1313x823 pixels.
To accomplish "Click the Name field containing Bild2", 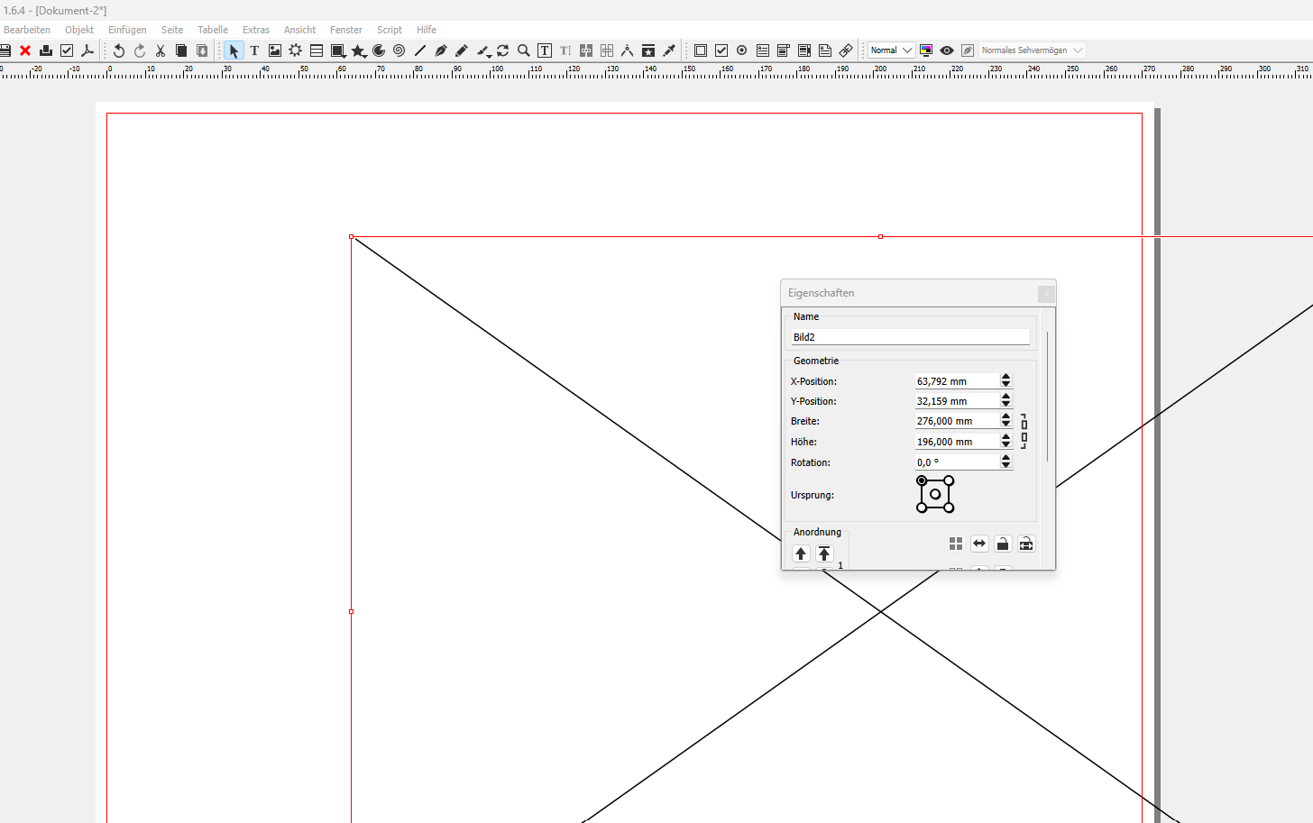I will pyautogui.click(x=909, y=337).
